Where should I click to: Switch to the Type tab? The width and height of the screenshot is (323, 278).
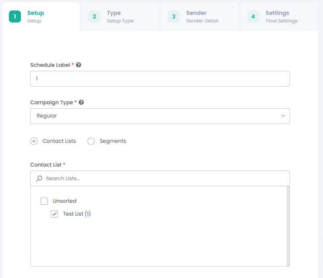pyautogui.click(x=114, y=13)
